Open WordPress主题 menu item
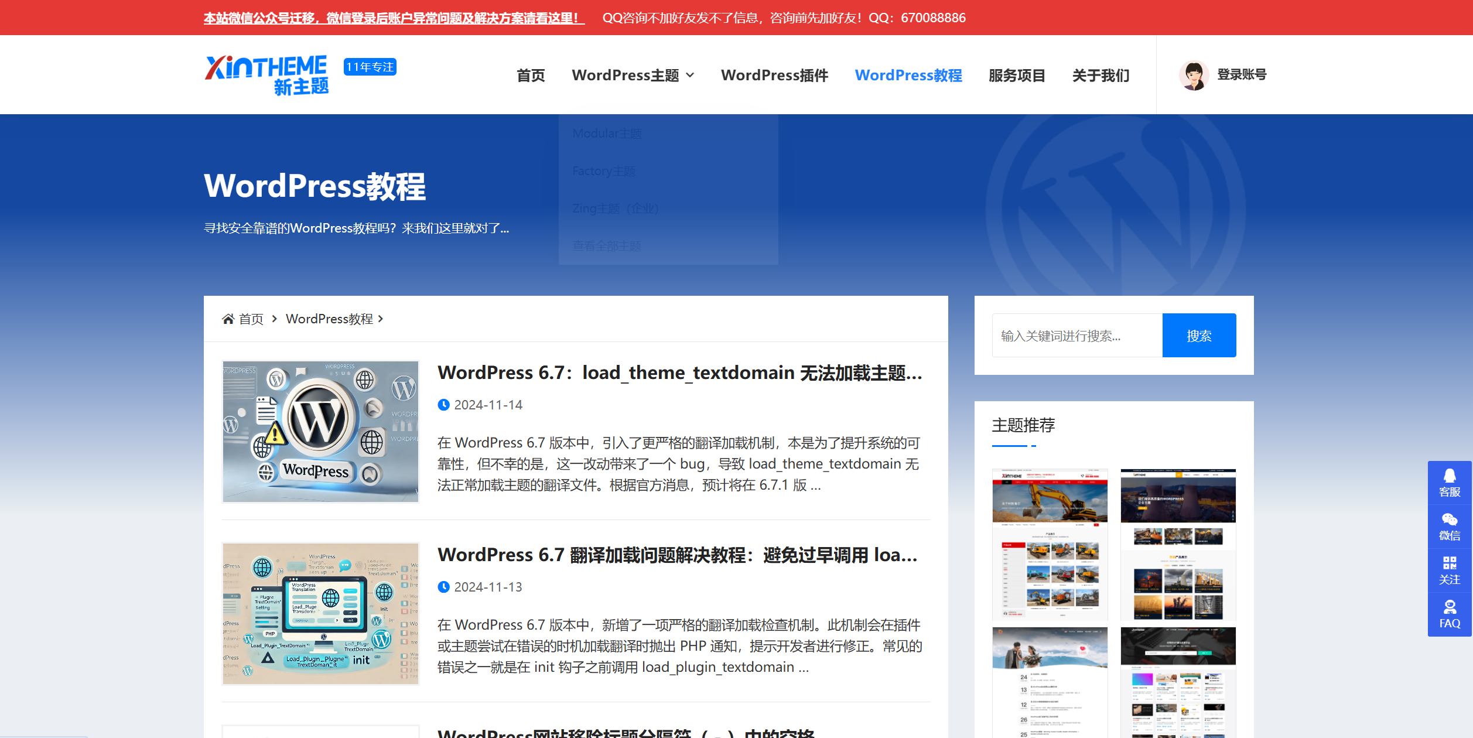Screen dimensions: 1473x738 [626, 75]
